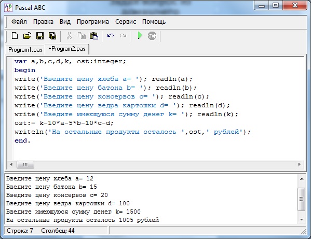Copy with the two-pages icon
This screenshot has height=239, width=311.
pyautogui.click(x=82, y=36)
